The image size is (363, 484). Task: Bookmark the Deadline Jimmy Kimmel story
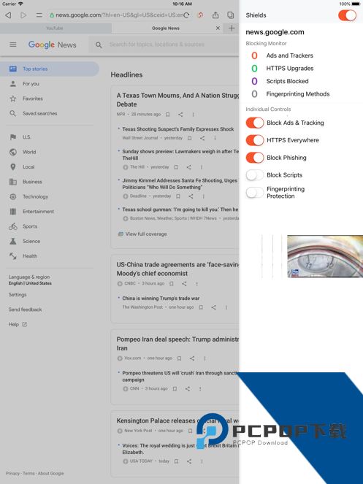[x=178, y=196]
